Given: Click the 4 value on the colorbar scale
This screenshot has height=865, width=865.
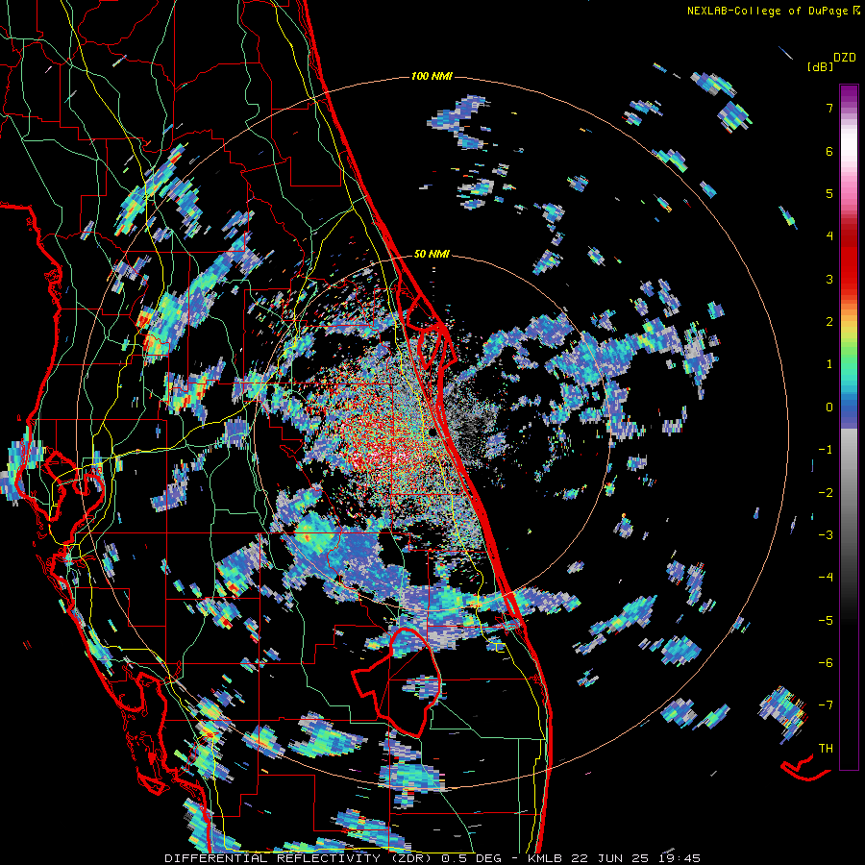Looking at the screenshot, I should click(x=829, y=236).
